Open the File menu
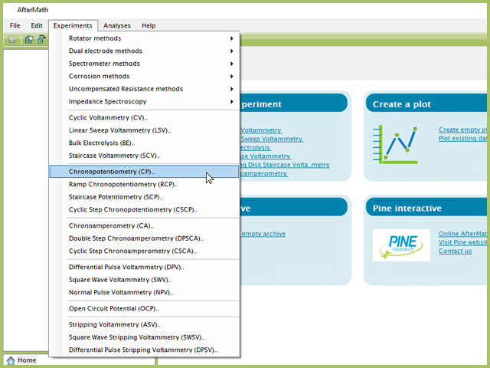The width and height of the screenshot is (490, 368). pos(15,25)
